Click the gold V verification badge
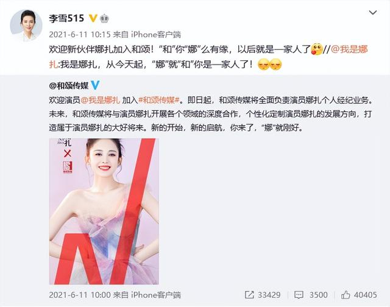Image resolution: width=390 pixels, height=307 pixels. coord(93,18)
